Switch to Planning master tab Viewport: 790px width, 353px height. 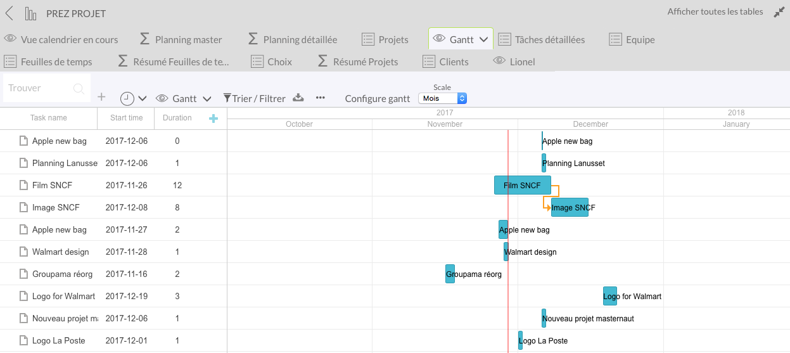(x=181, y=39)
